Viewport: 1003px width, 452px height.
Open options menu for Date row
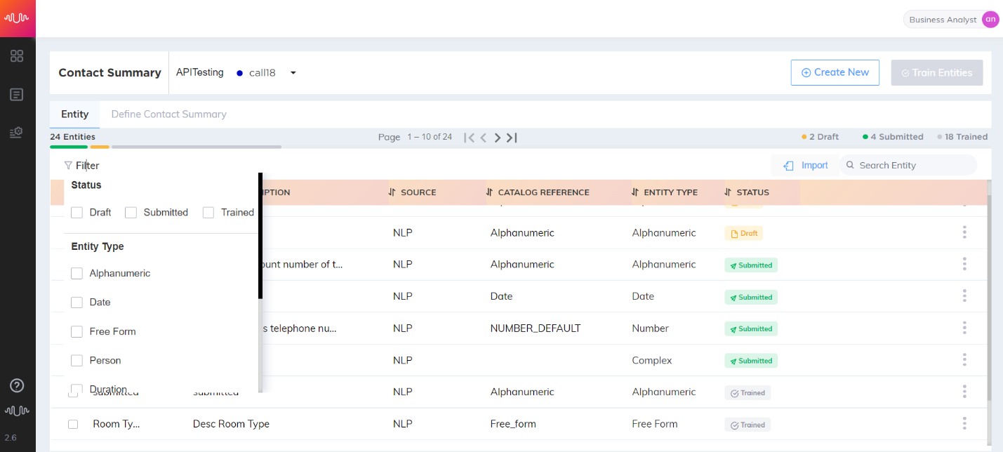pos(964,296)
